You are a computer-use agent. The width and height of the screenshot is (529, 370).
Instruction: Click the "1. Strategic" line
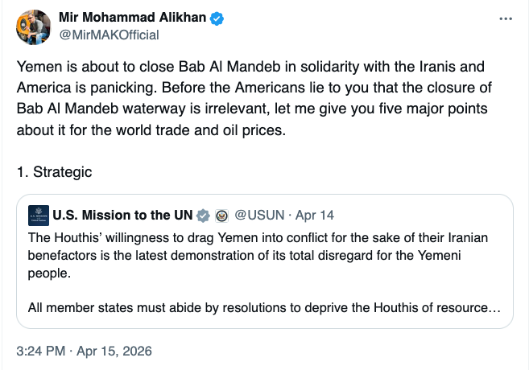[55, 171]
